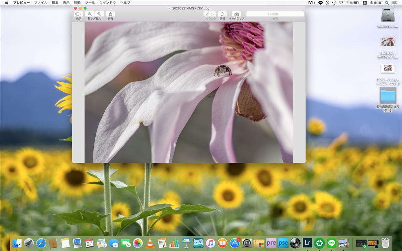Screen dimensions: 402x251
Task: Open the ツール menu in the menu bar
Action: 90,3
